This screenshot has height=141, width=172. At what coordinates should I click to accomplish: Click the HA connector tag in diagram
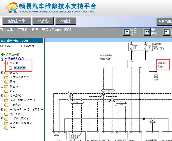[152, 122]
